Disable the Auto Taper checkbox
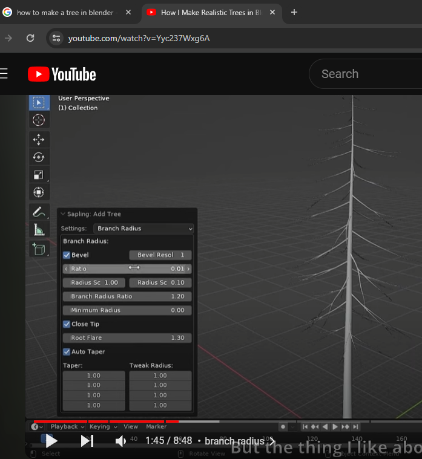Viewport: 422px width, 459px height. (67, 351)
